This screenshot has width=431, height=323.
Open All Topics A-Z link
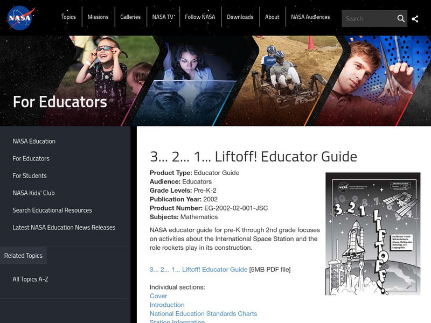(x=31, y=279)
